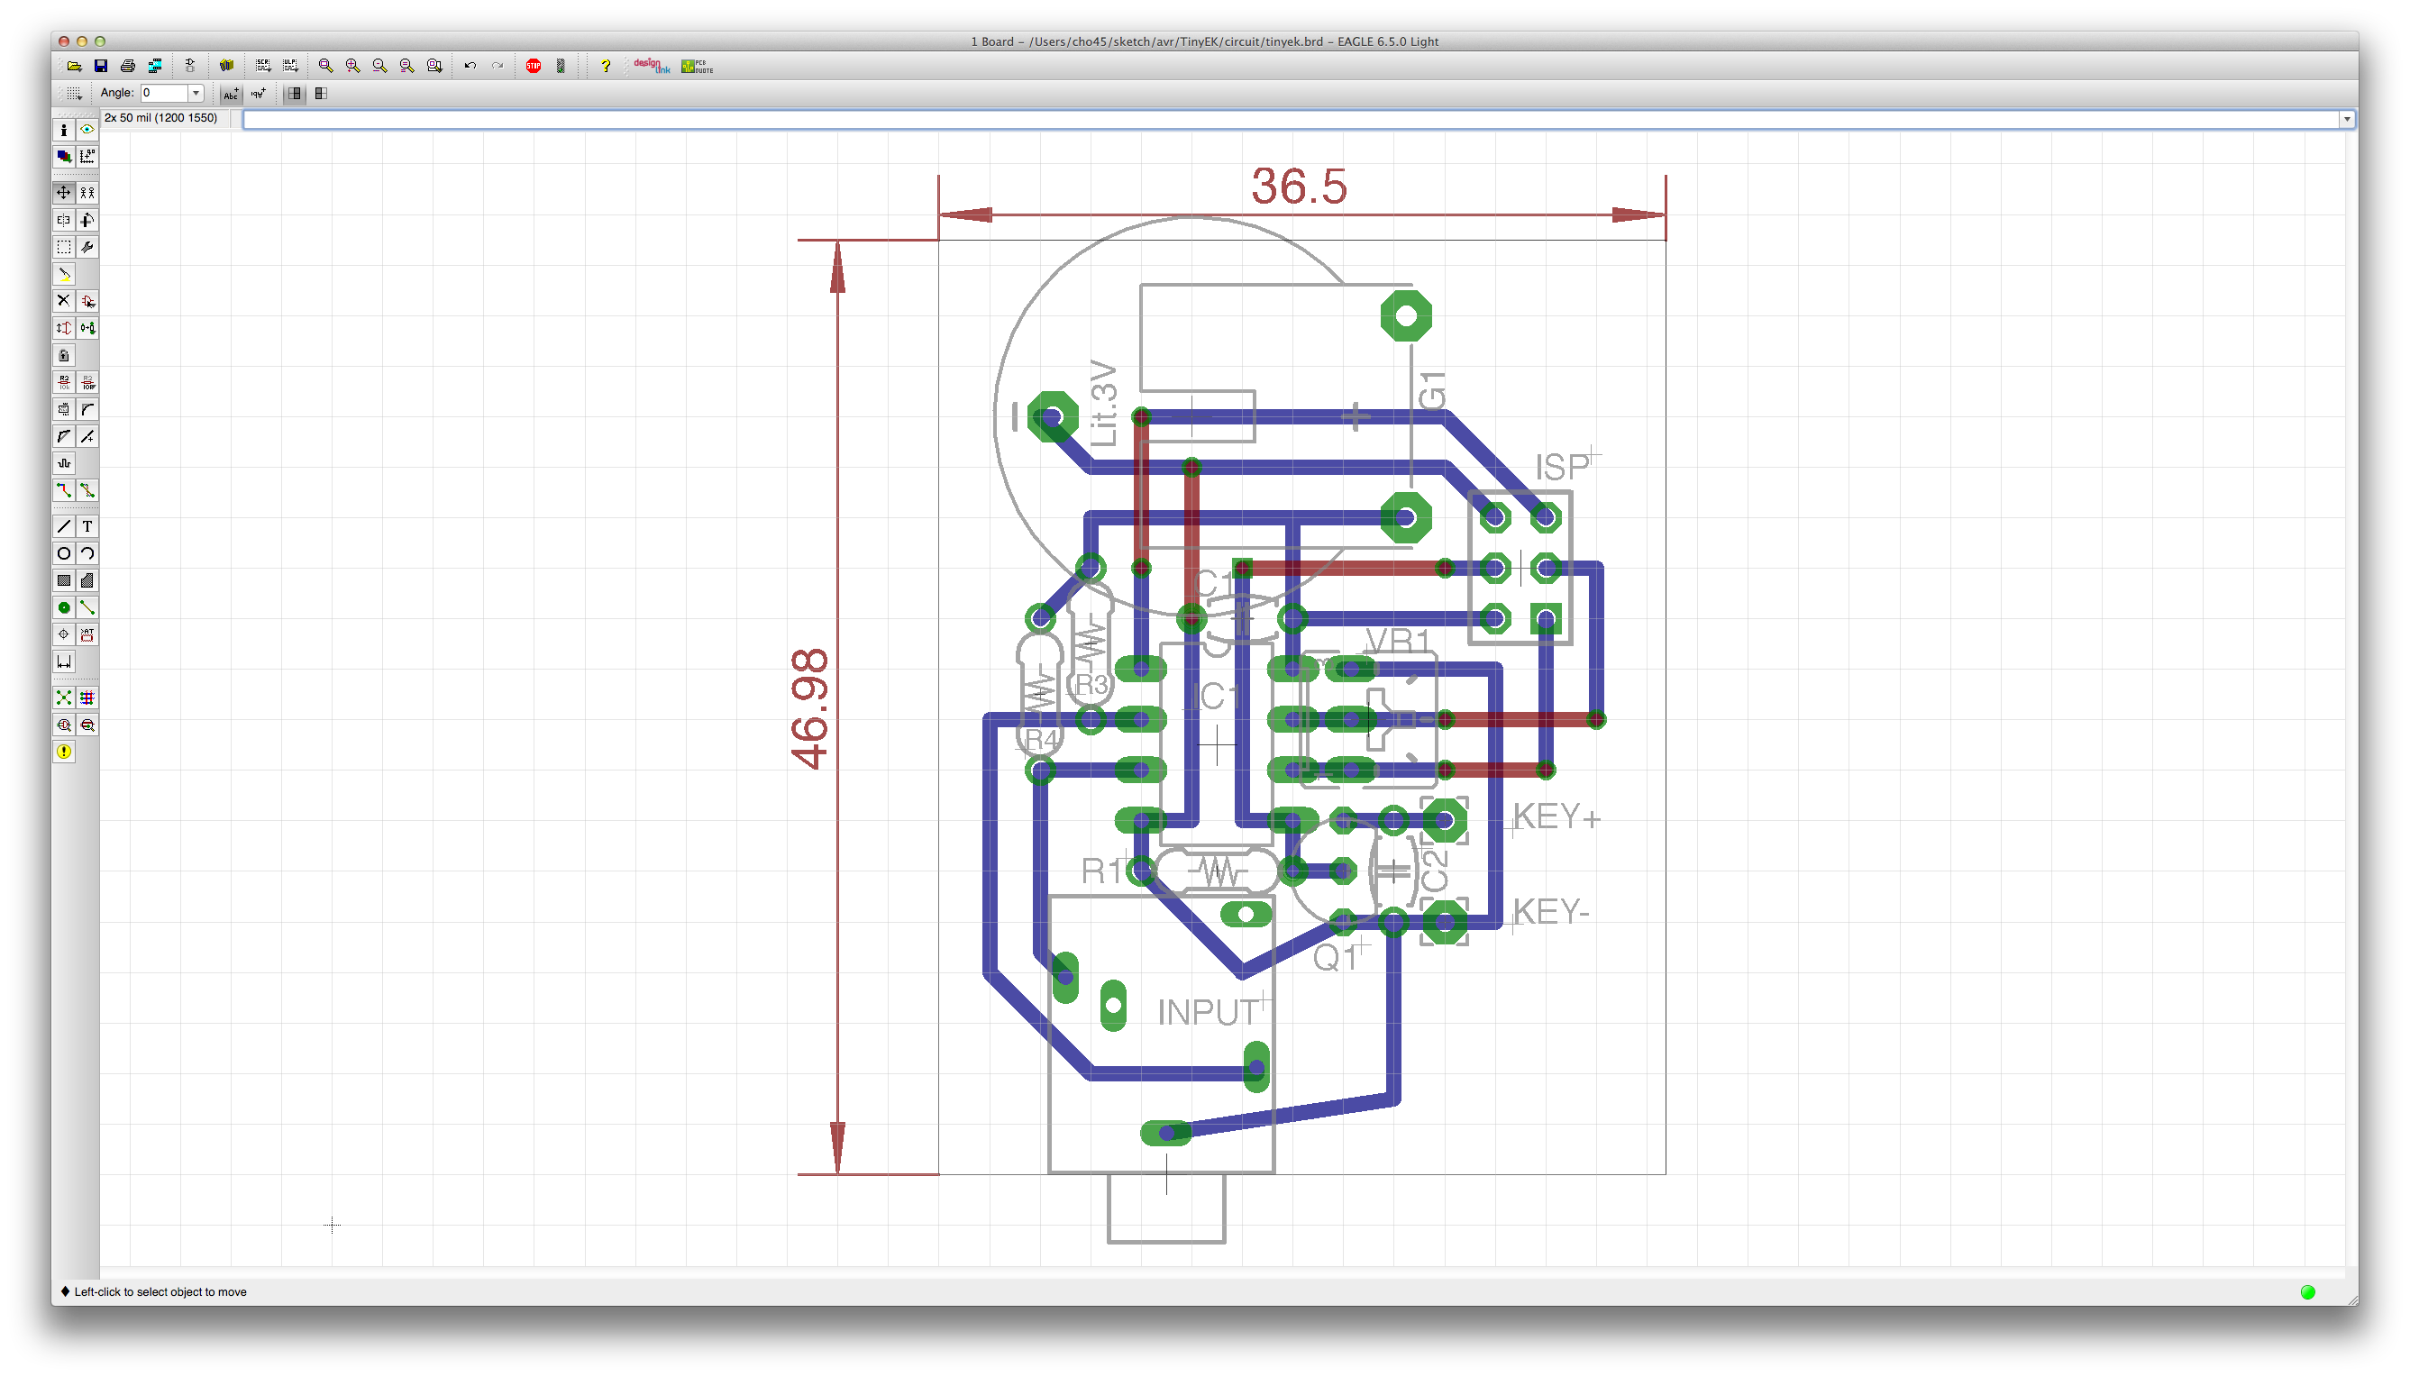The height and width of the screenshot is (1377, 2410).
Task: Open the command line history dropdown
Action: click(2346, 119)
